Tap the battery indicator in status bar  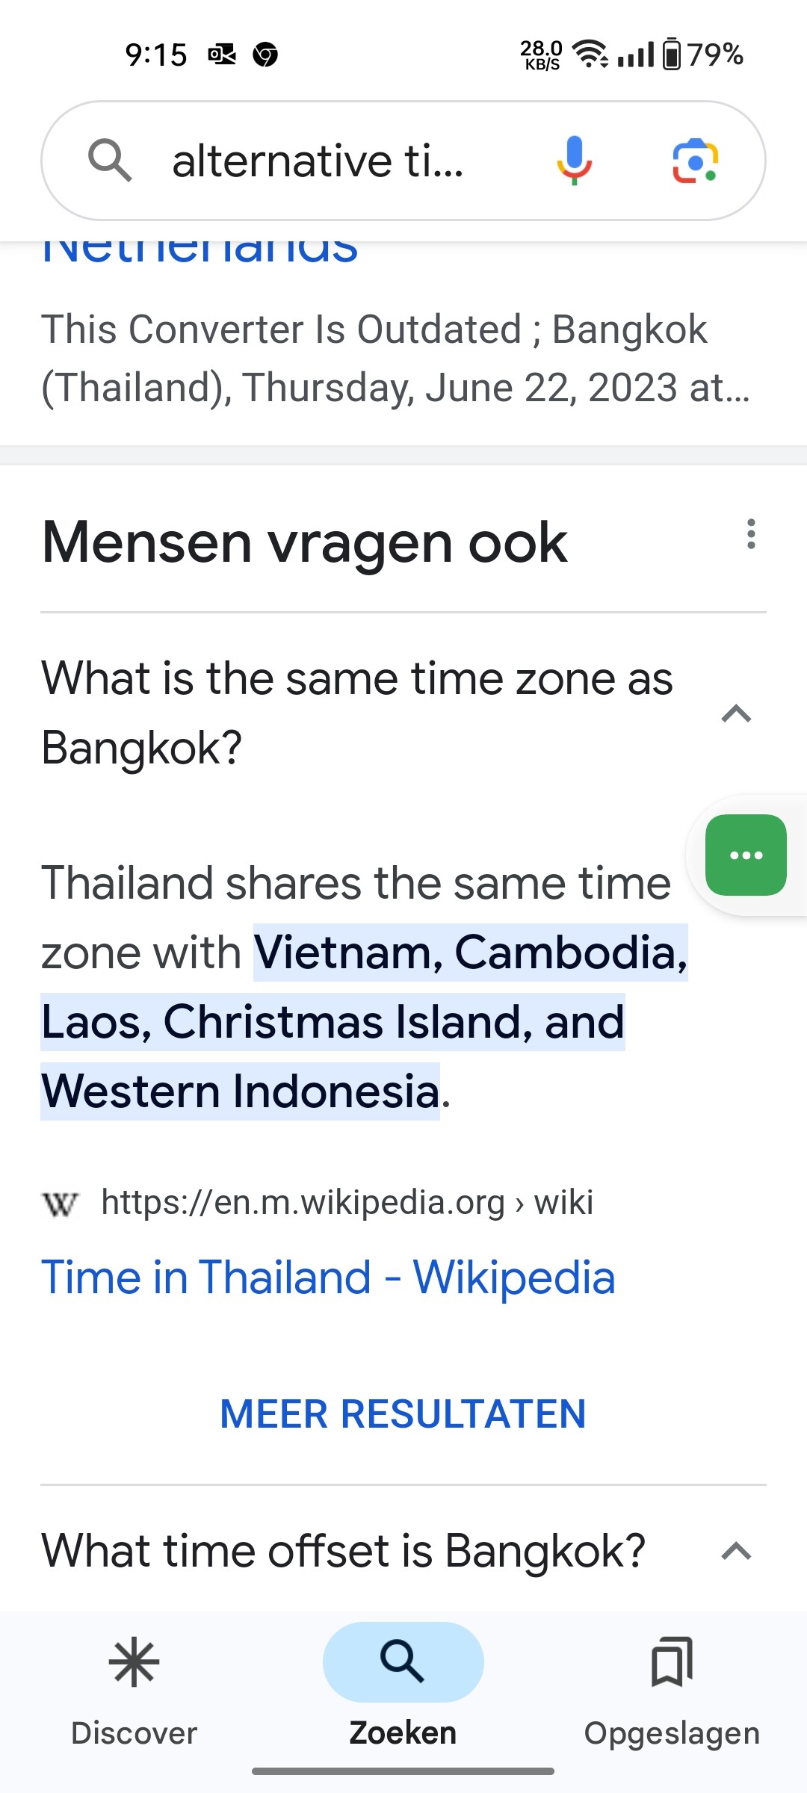pos(672,54)
